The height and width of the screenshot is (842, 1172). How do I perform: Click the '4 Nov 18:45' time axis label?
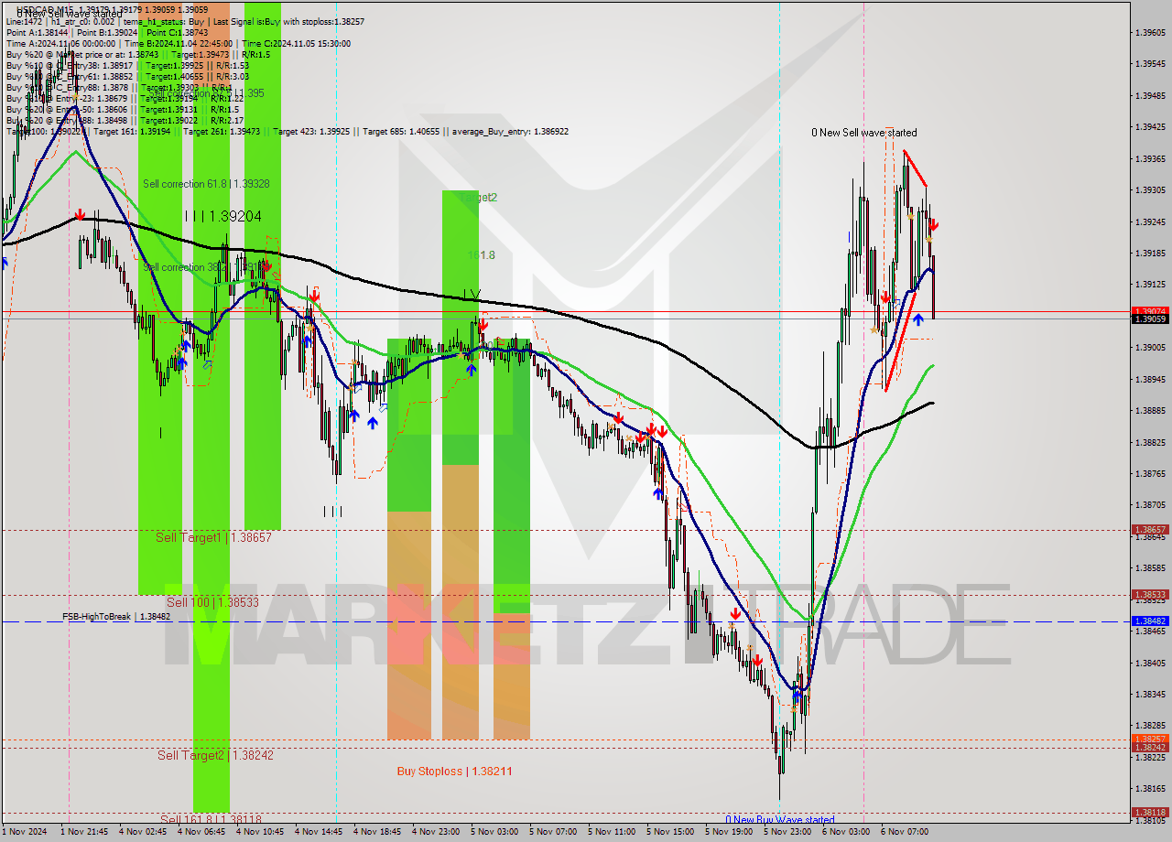(x=377, y=832)
